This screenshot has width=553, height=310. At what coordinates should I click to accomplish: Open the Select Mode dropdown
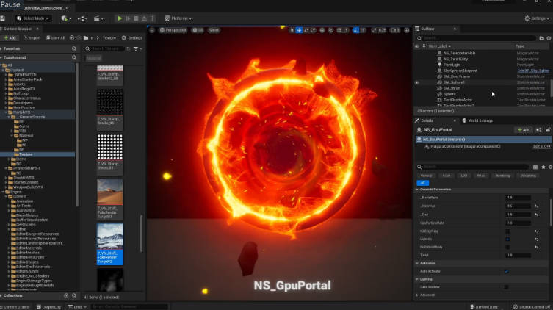coord(34,18)
